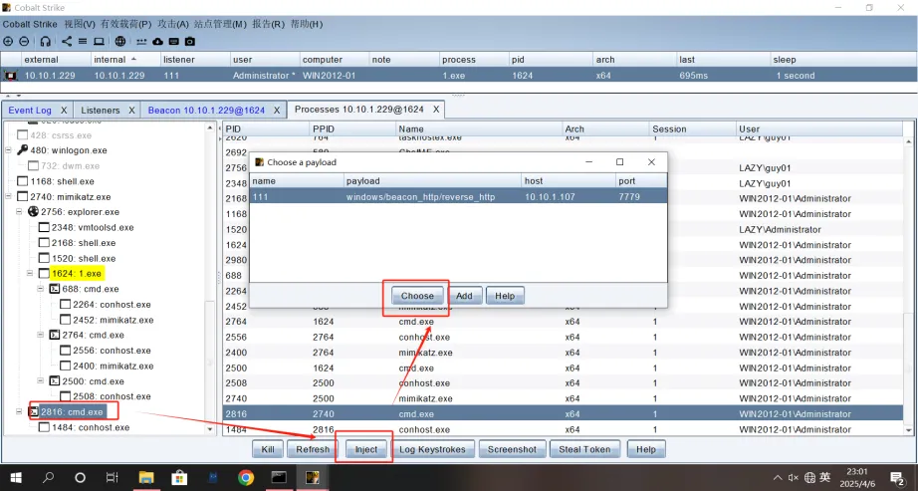Click Choose in the payload dialog
Image resolution: width=918 pixels, height=491 pixels.
pos(417,296)
